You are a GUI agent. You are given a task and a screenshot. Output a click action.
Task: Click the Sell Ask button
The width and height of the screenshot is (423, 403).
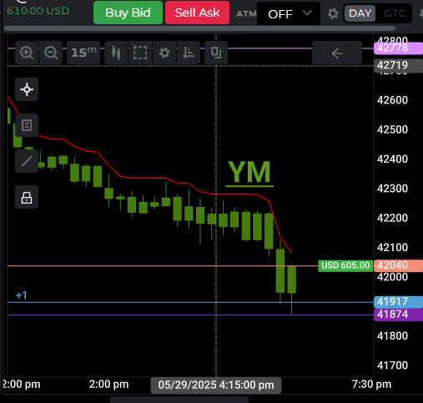click(x=197, y=13)
